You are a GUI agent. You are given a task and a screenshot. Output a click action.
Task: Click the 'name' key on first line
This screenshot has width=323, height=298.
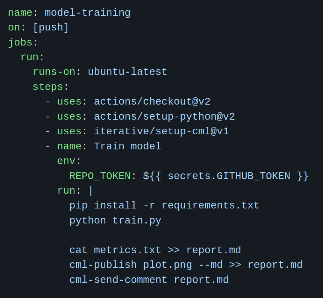(20, 13)
